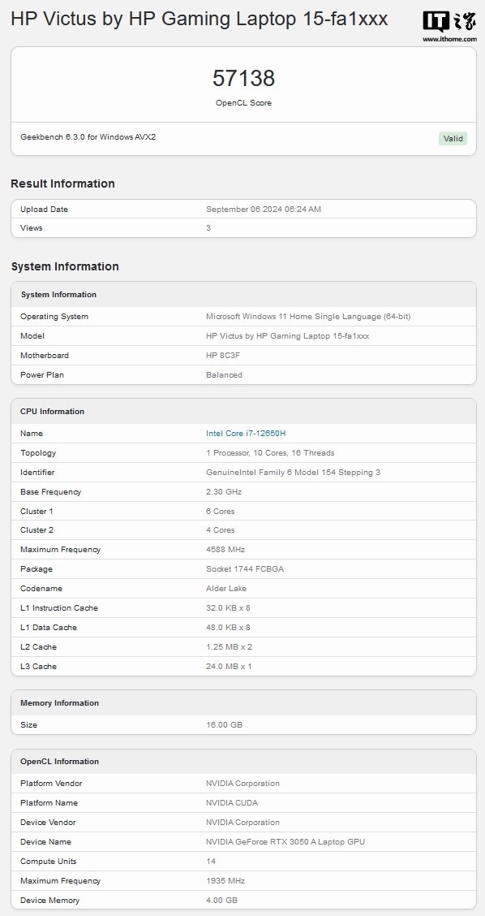The width and height of the screenshot is (485, 916).
Task: Click the Motherboard HP 8C3F row
Action: 243,355
